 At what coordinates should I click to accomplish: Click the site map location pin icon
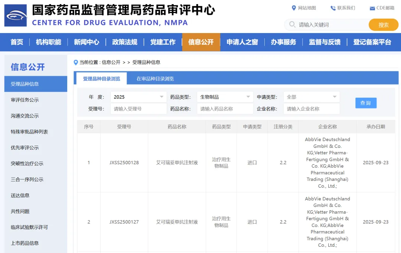click(294, 8)
